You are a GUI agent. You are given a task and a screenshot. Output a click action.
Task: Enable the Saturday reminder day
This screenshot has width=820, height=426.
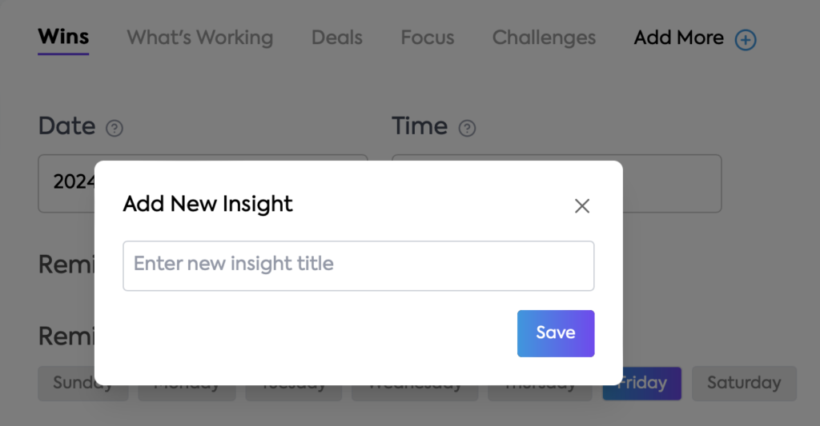(x=744, y=383)
